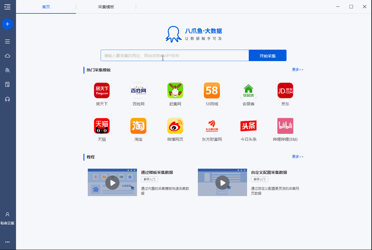Open the 通过模板采集数据 tutorial title

point(157,172)
